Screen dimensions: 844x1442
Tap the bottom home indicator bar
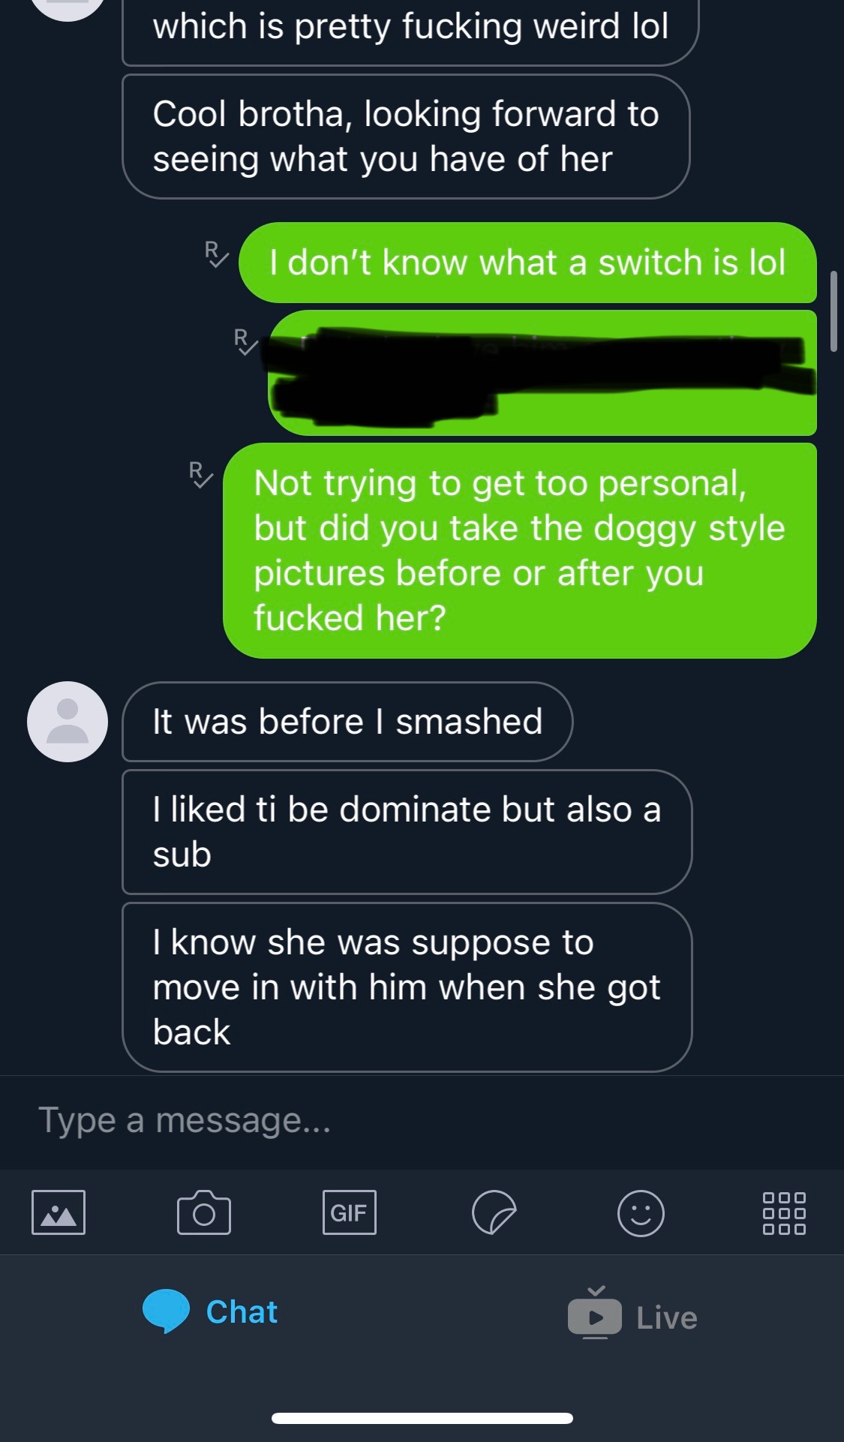[x=422, y=1418]
